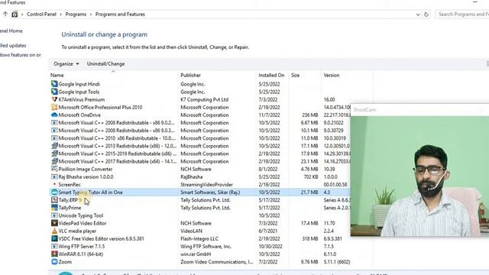
Task: Click the Visual C++ 2017 Redistributable (x64) icon
Action: pyautogui.click(x=54, y=161)
